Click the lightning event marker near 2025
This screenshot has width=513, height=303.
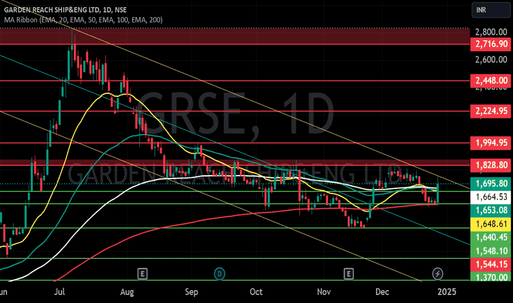[438, 273]
